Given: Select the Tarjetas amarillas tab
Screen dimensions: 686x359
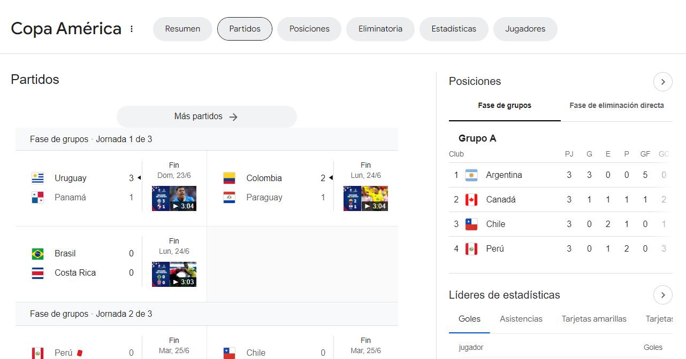Looking at the screenshot, I should pos(593,318).
